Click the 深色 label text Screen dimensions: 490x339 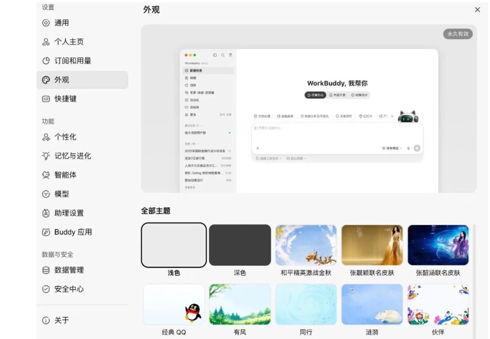[x=240, y=273]
